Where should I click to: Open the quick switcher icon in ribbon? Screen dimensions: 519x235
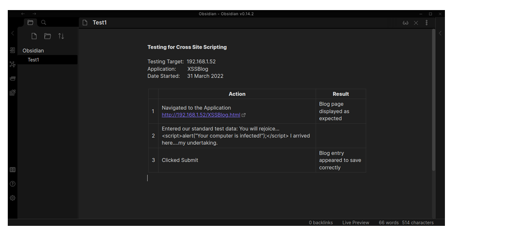(12, 50)
